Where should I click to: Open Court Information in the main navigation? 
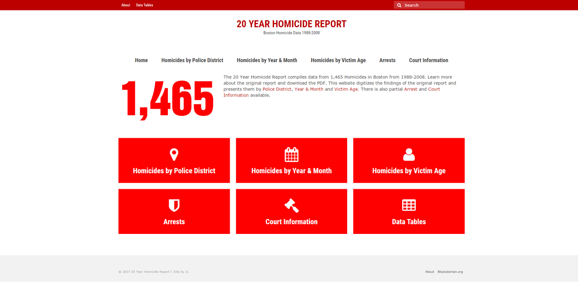click(428, 60)
